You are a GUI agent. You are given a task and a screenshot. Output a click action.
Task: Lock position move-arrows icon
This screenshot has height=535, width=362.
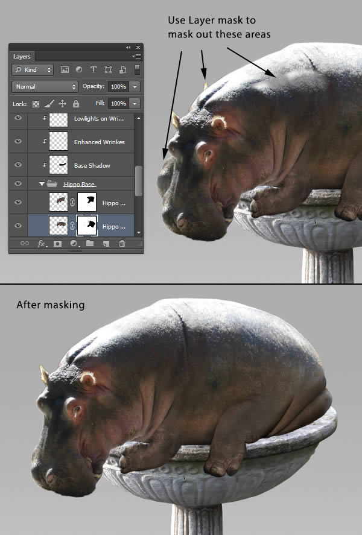click(62, 103)
